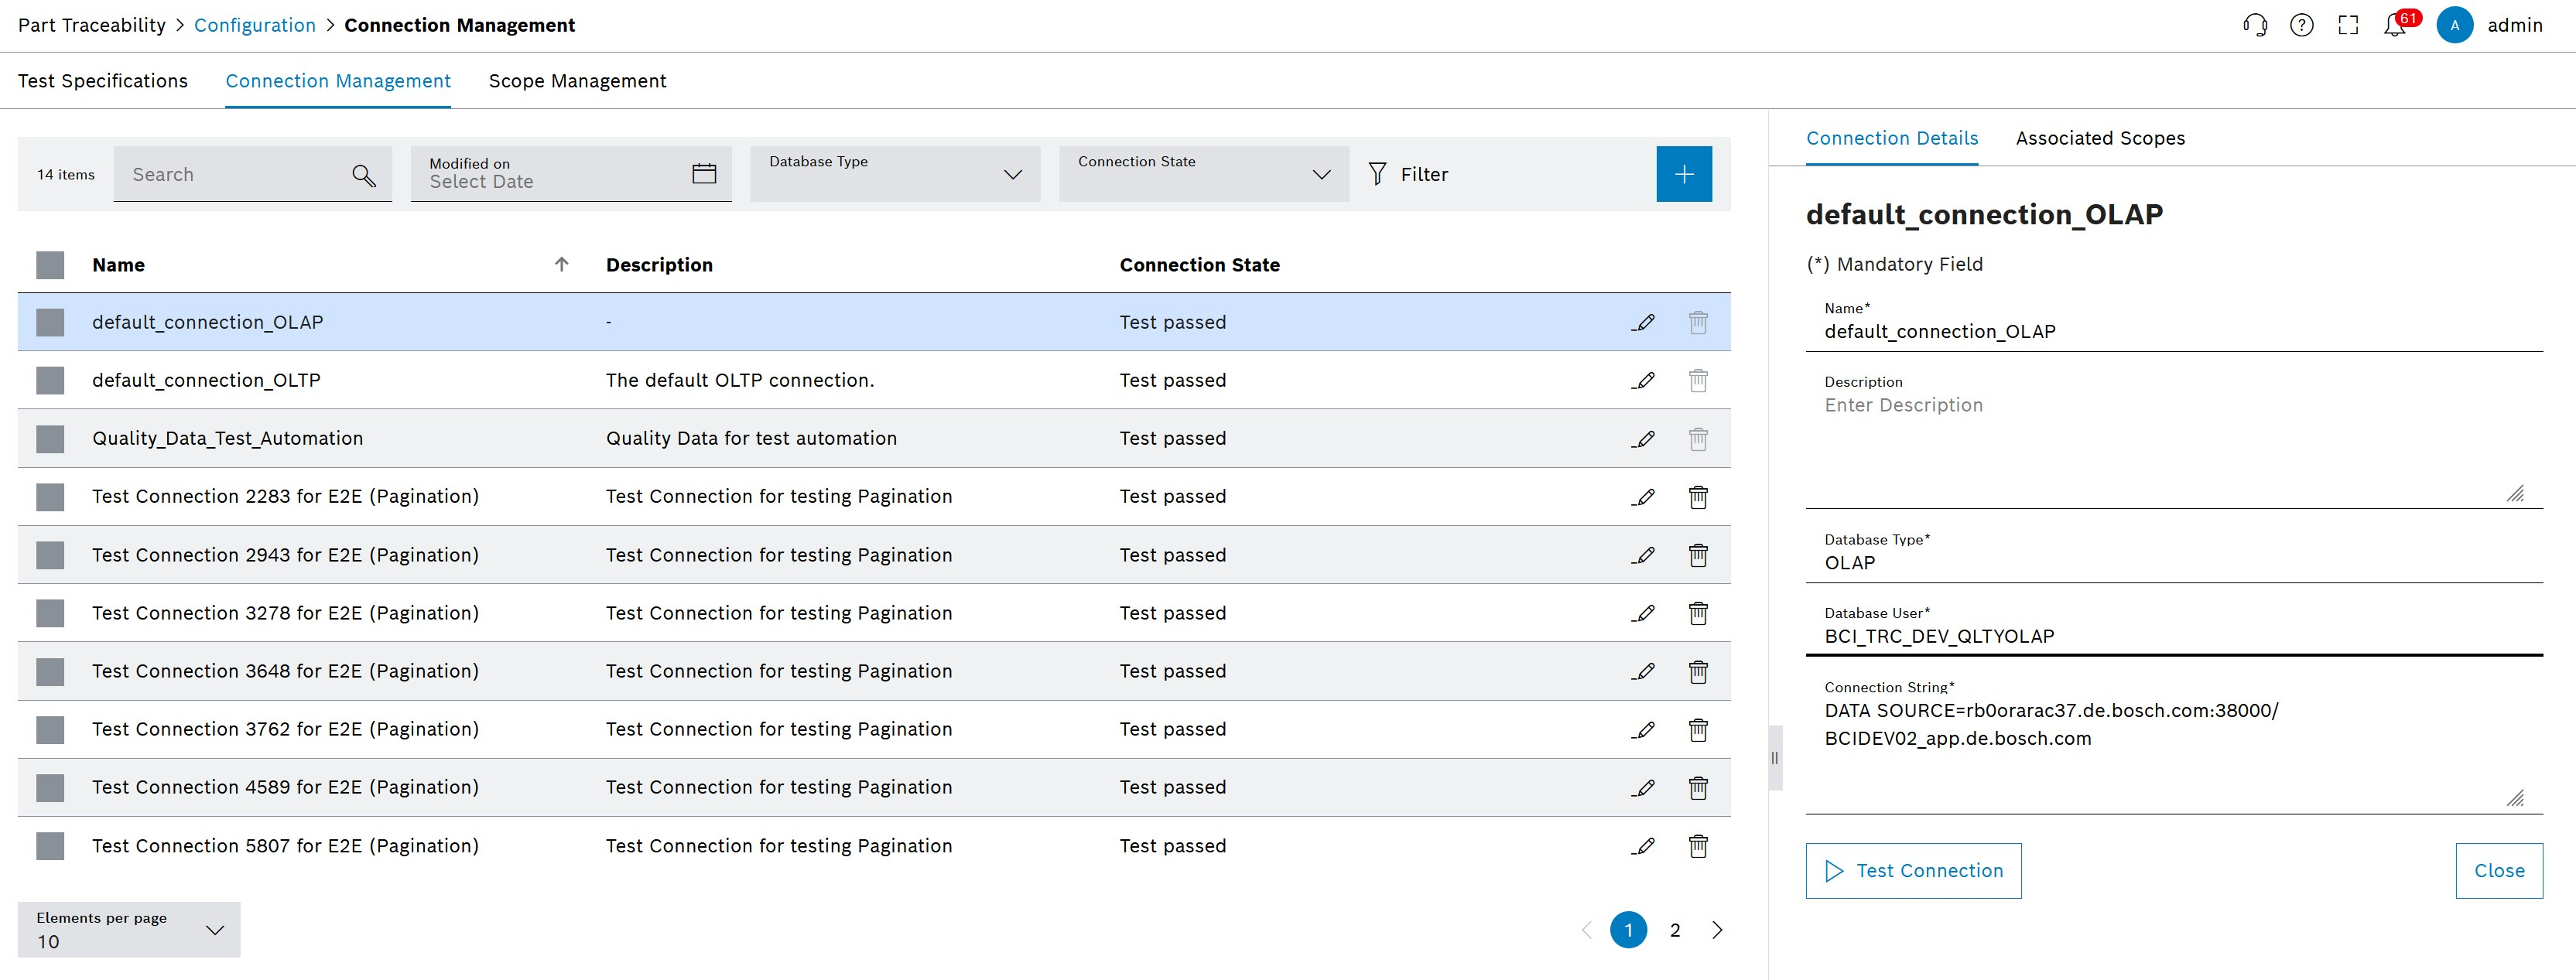Switch to Scope Management tab
The width and height of the screenshot is (2576, 980).
577,81
